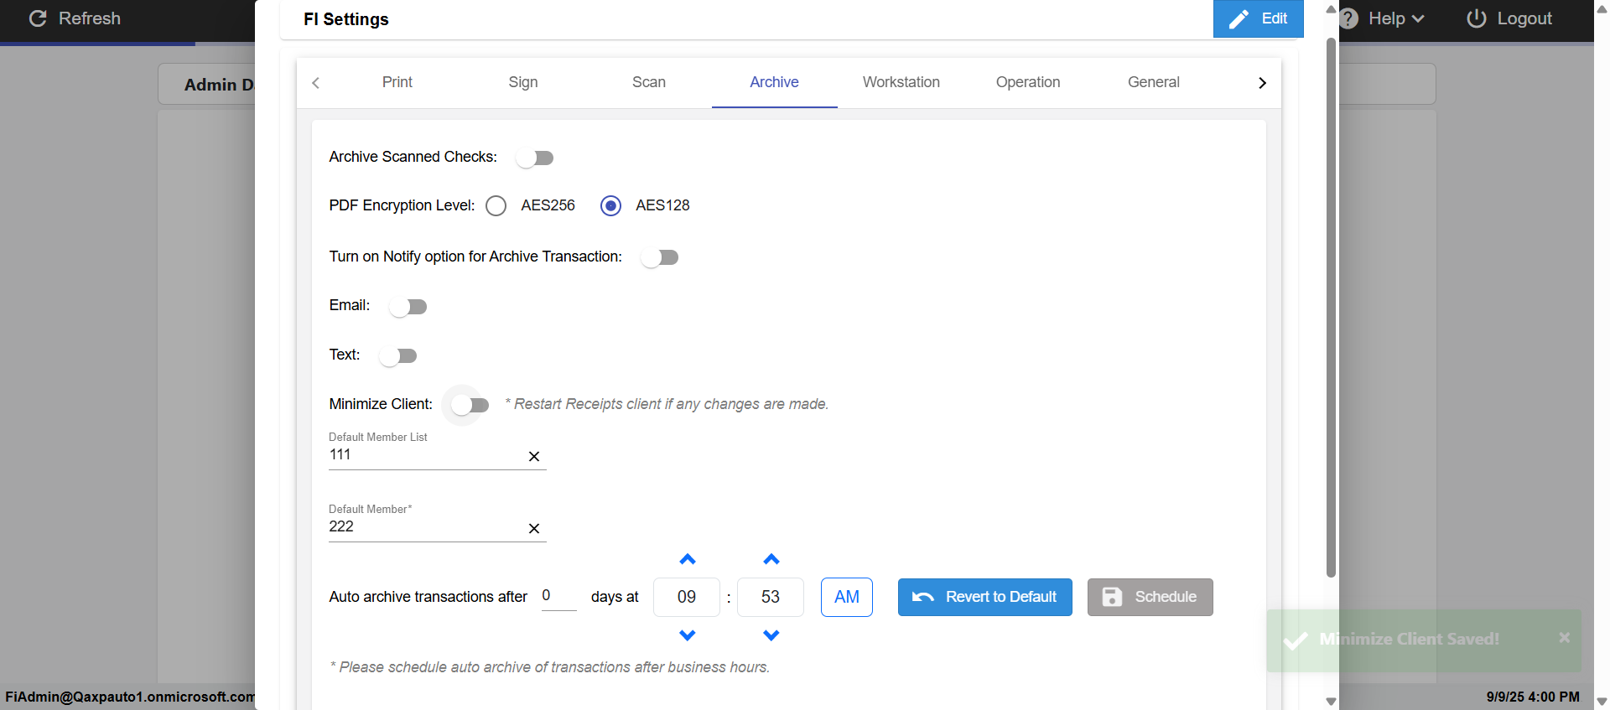Decrease the minutes with down arrow
This screenshot has width=1610, height=710.
(x=771, y=635)
